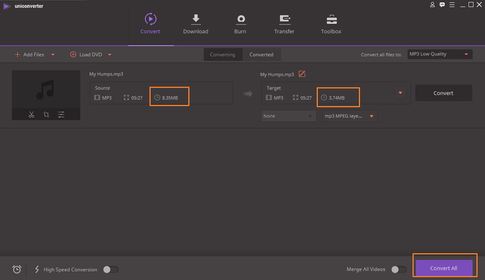Click the Convert all files to label
485x280 pixels.
(x=381, y=55)
